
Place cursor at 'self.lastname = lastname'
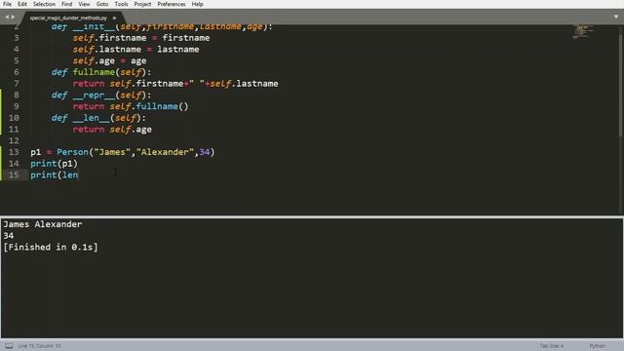136,50
